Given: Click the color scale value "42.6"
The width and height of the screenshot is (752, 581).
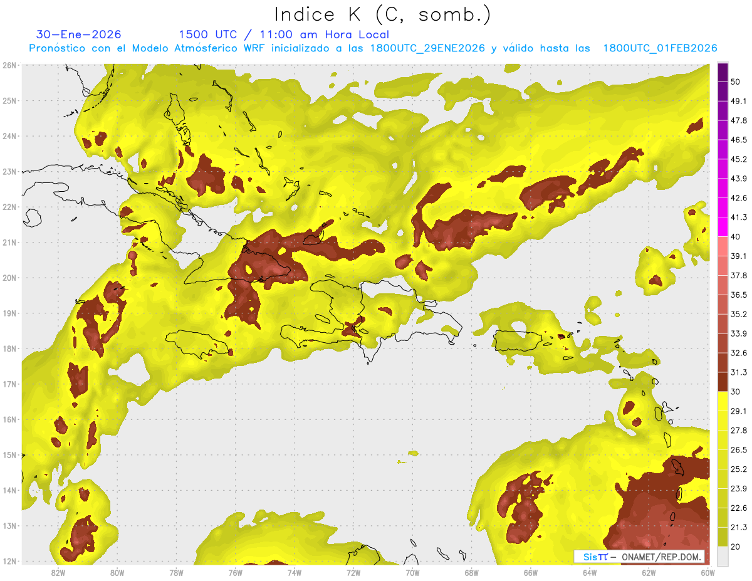Looking at the screenshot, I should point(739,198).
